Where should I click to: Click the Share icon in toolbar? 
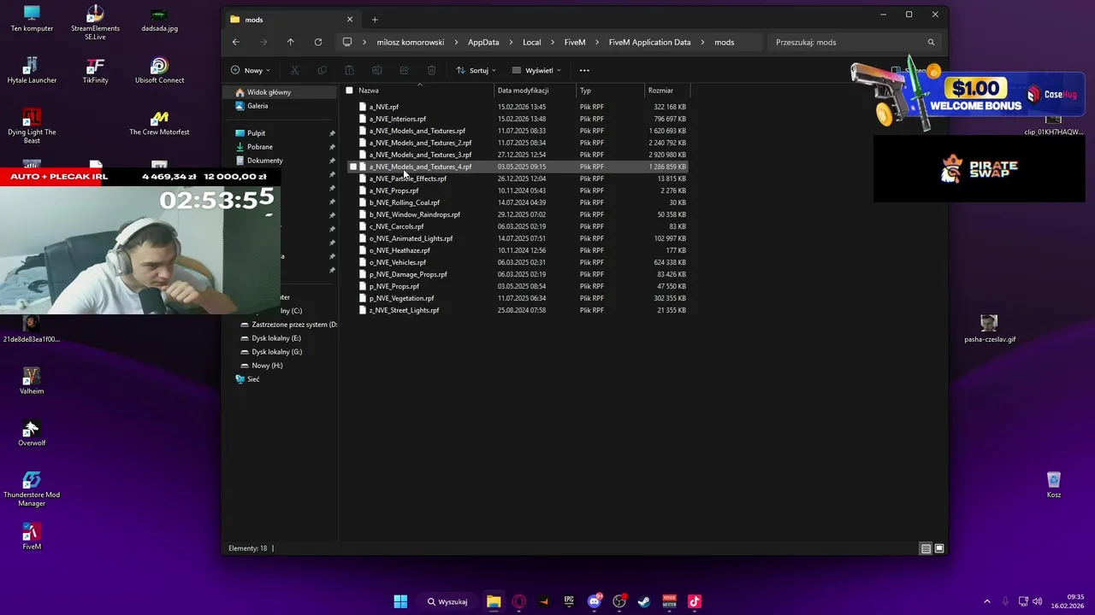coord(404,70)
